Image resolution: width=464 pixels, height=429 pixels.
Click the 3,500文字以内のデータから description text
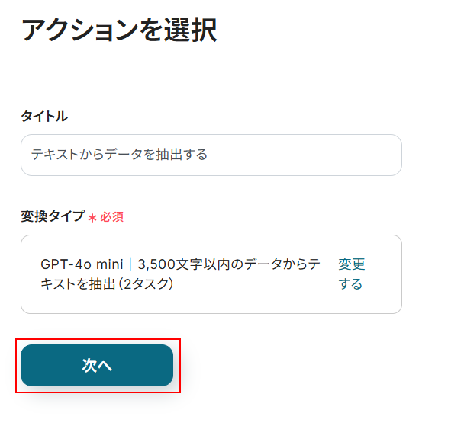click(x=229, y=264)
